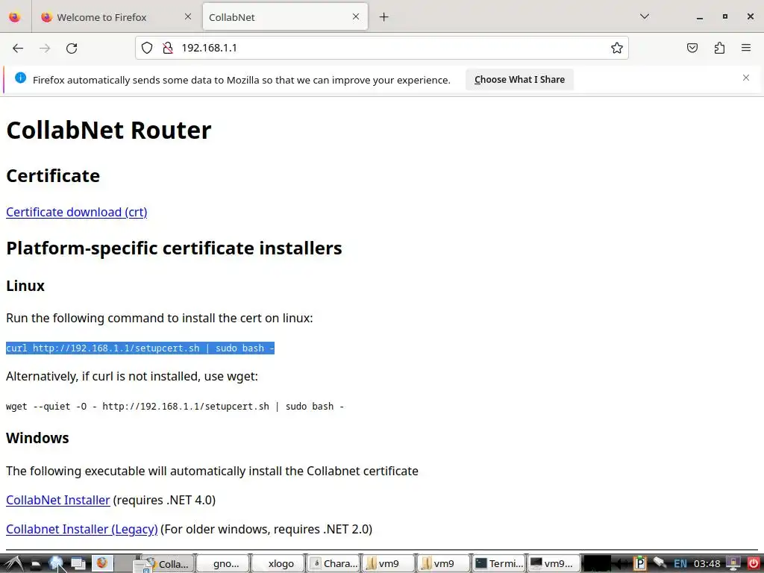Click the CollabNet Router heading

click(x=109, y=130)
